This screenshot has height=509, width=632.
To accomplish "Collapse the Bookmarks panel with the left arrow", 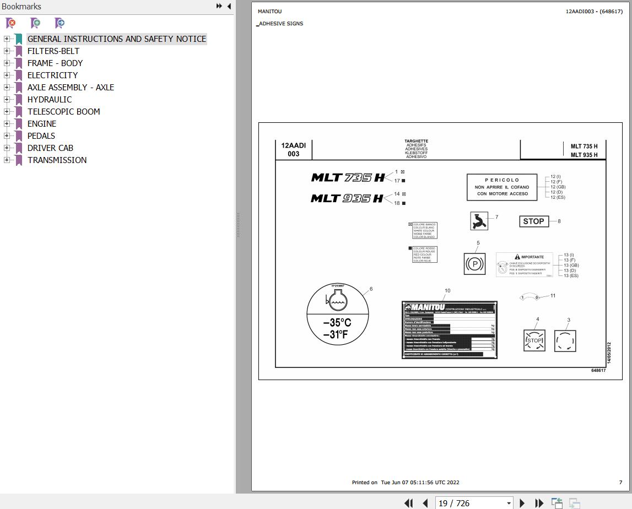I will click(229, 6).
